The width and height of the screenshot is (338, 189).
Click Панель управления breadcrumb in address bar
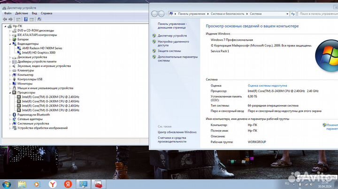192,14
